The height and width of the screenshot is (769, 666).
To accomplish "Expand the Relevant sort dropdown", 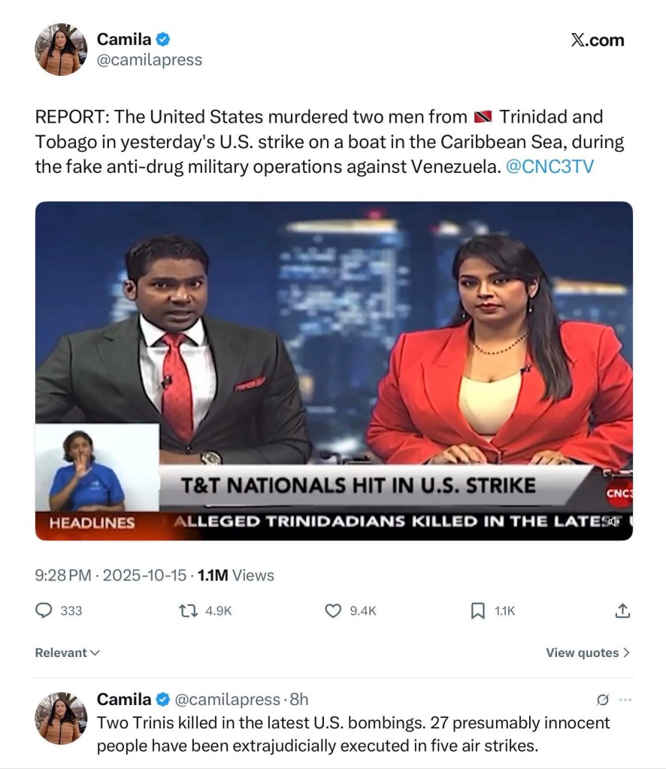I will pos(67,652).
